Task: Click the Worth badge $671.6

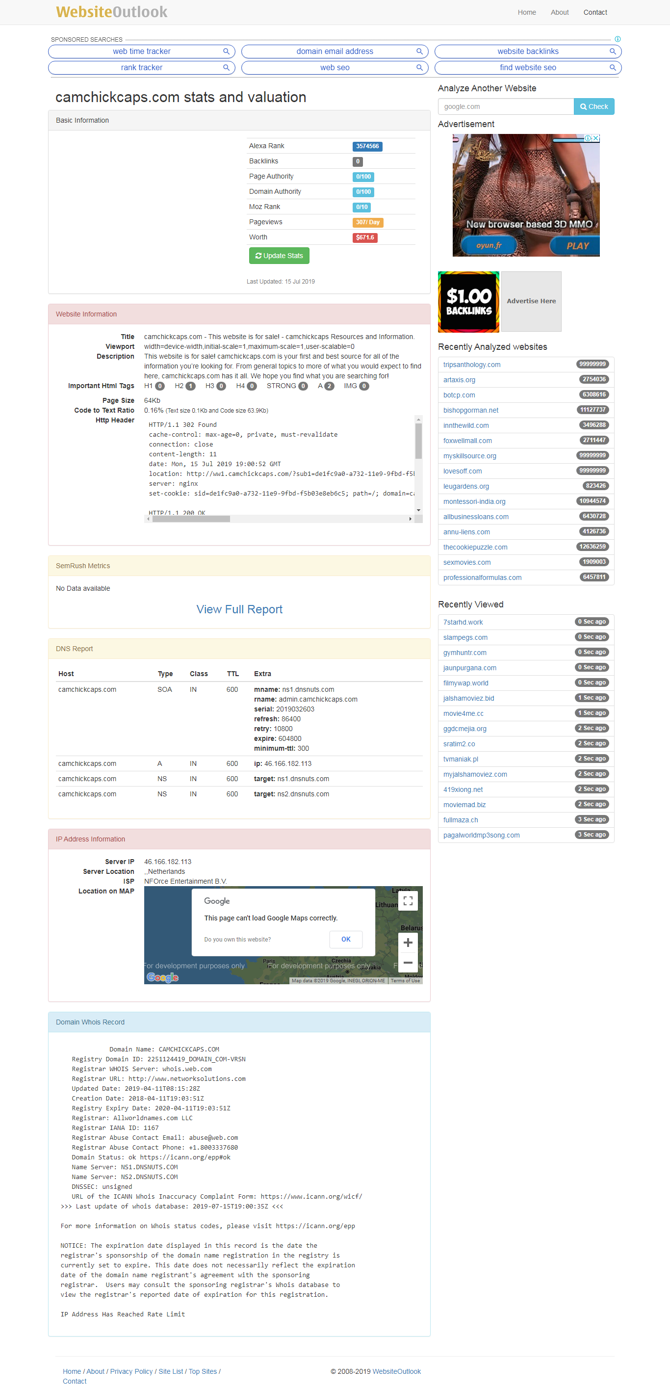Action: pos(365,237)
